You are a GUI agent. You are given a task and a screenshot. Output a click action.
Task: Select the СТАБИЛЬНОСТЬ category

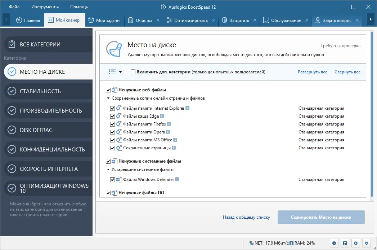tap(40, 91)
